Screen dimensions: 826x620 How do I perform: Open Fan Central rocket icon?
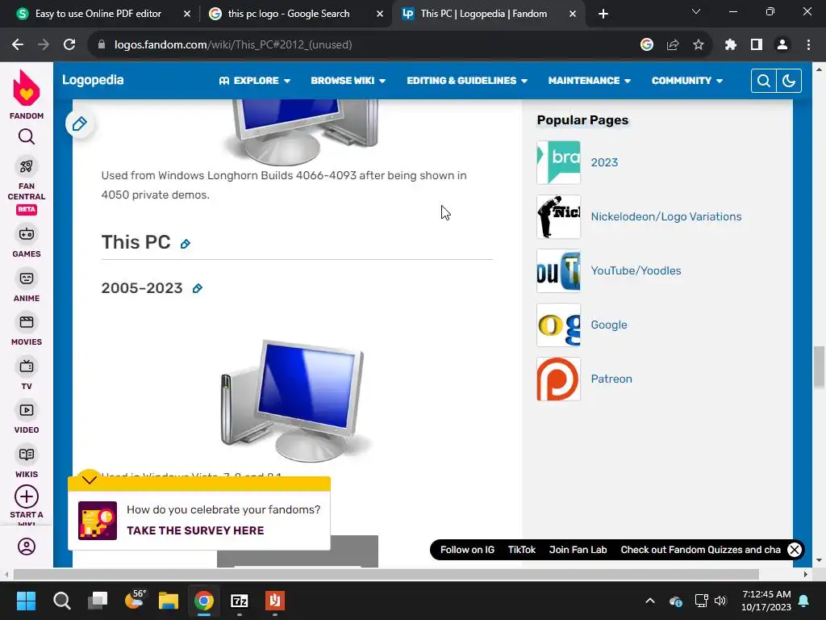[27, 166]
